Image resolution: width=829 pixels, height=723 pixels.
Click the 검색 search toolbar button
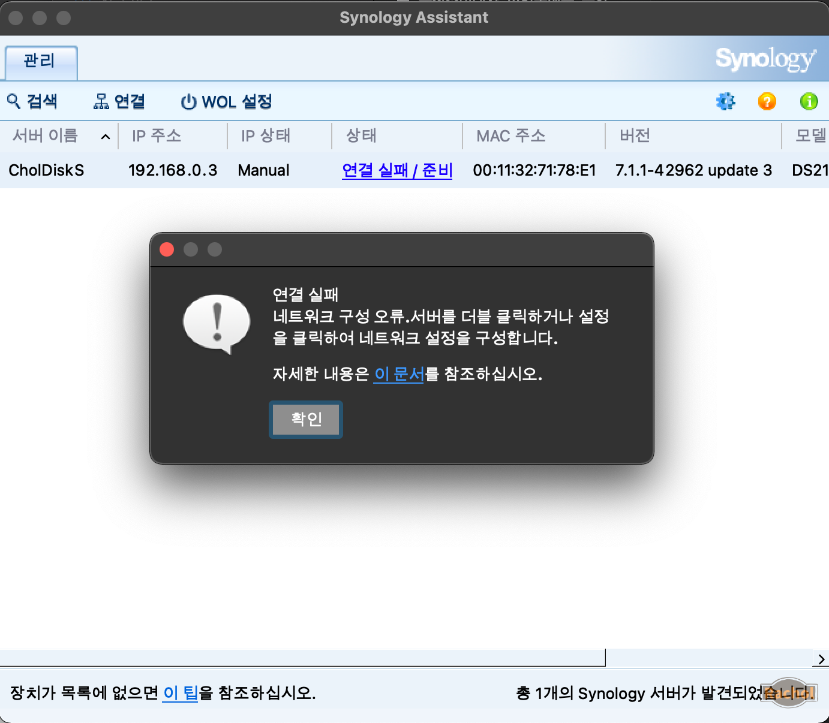32,101
